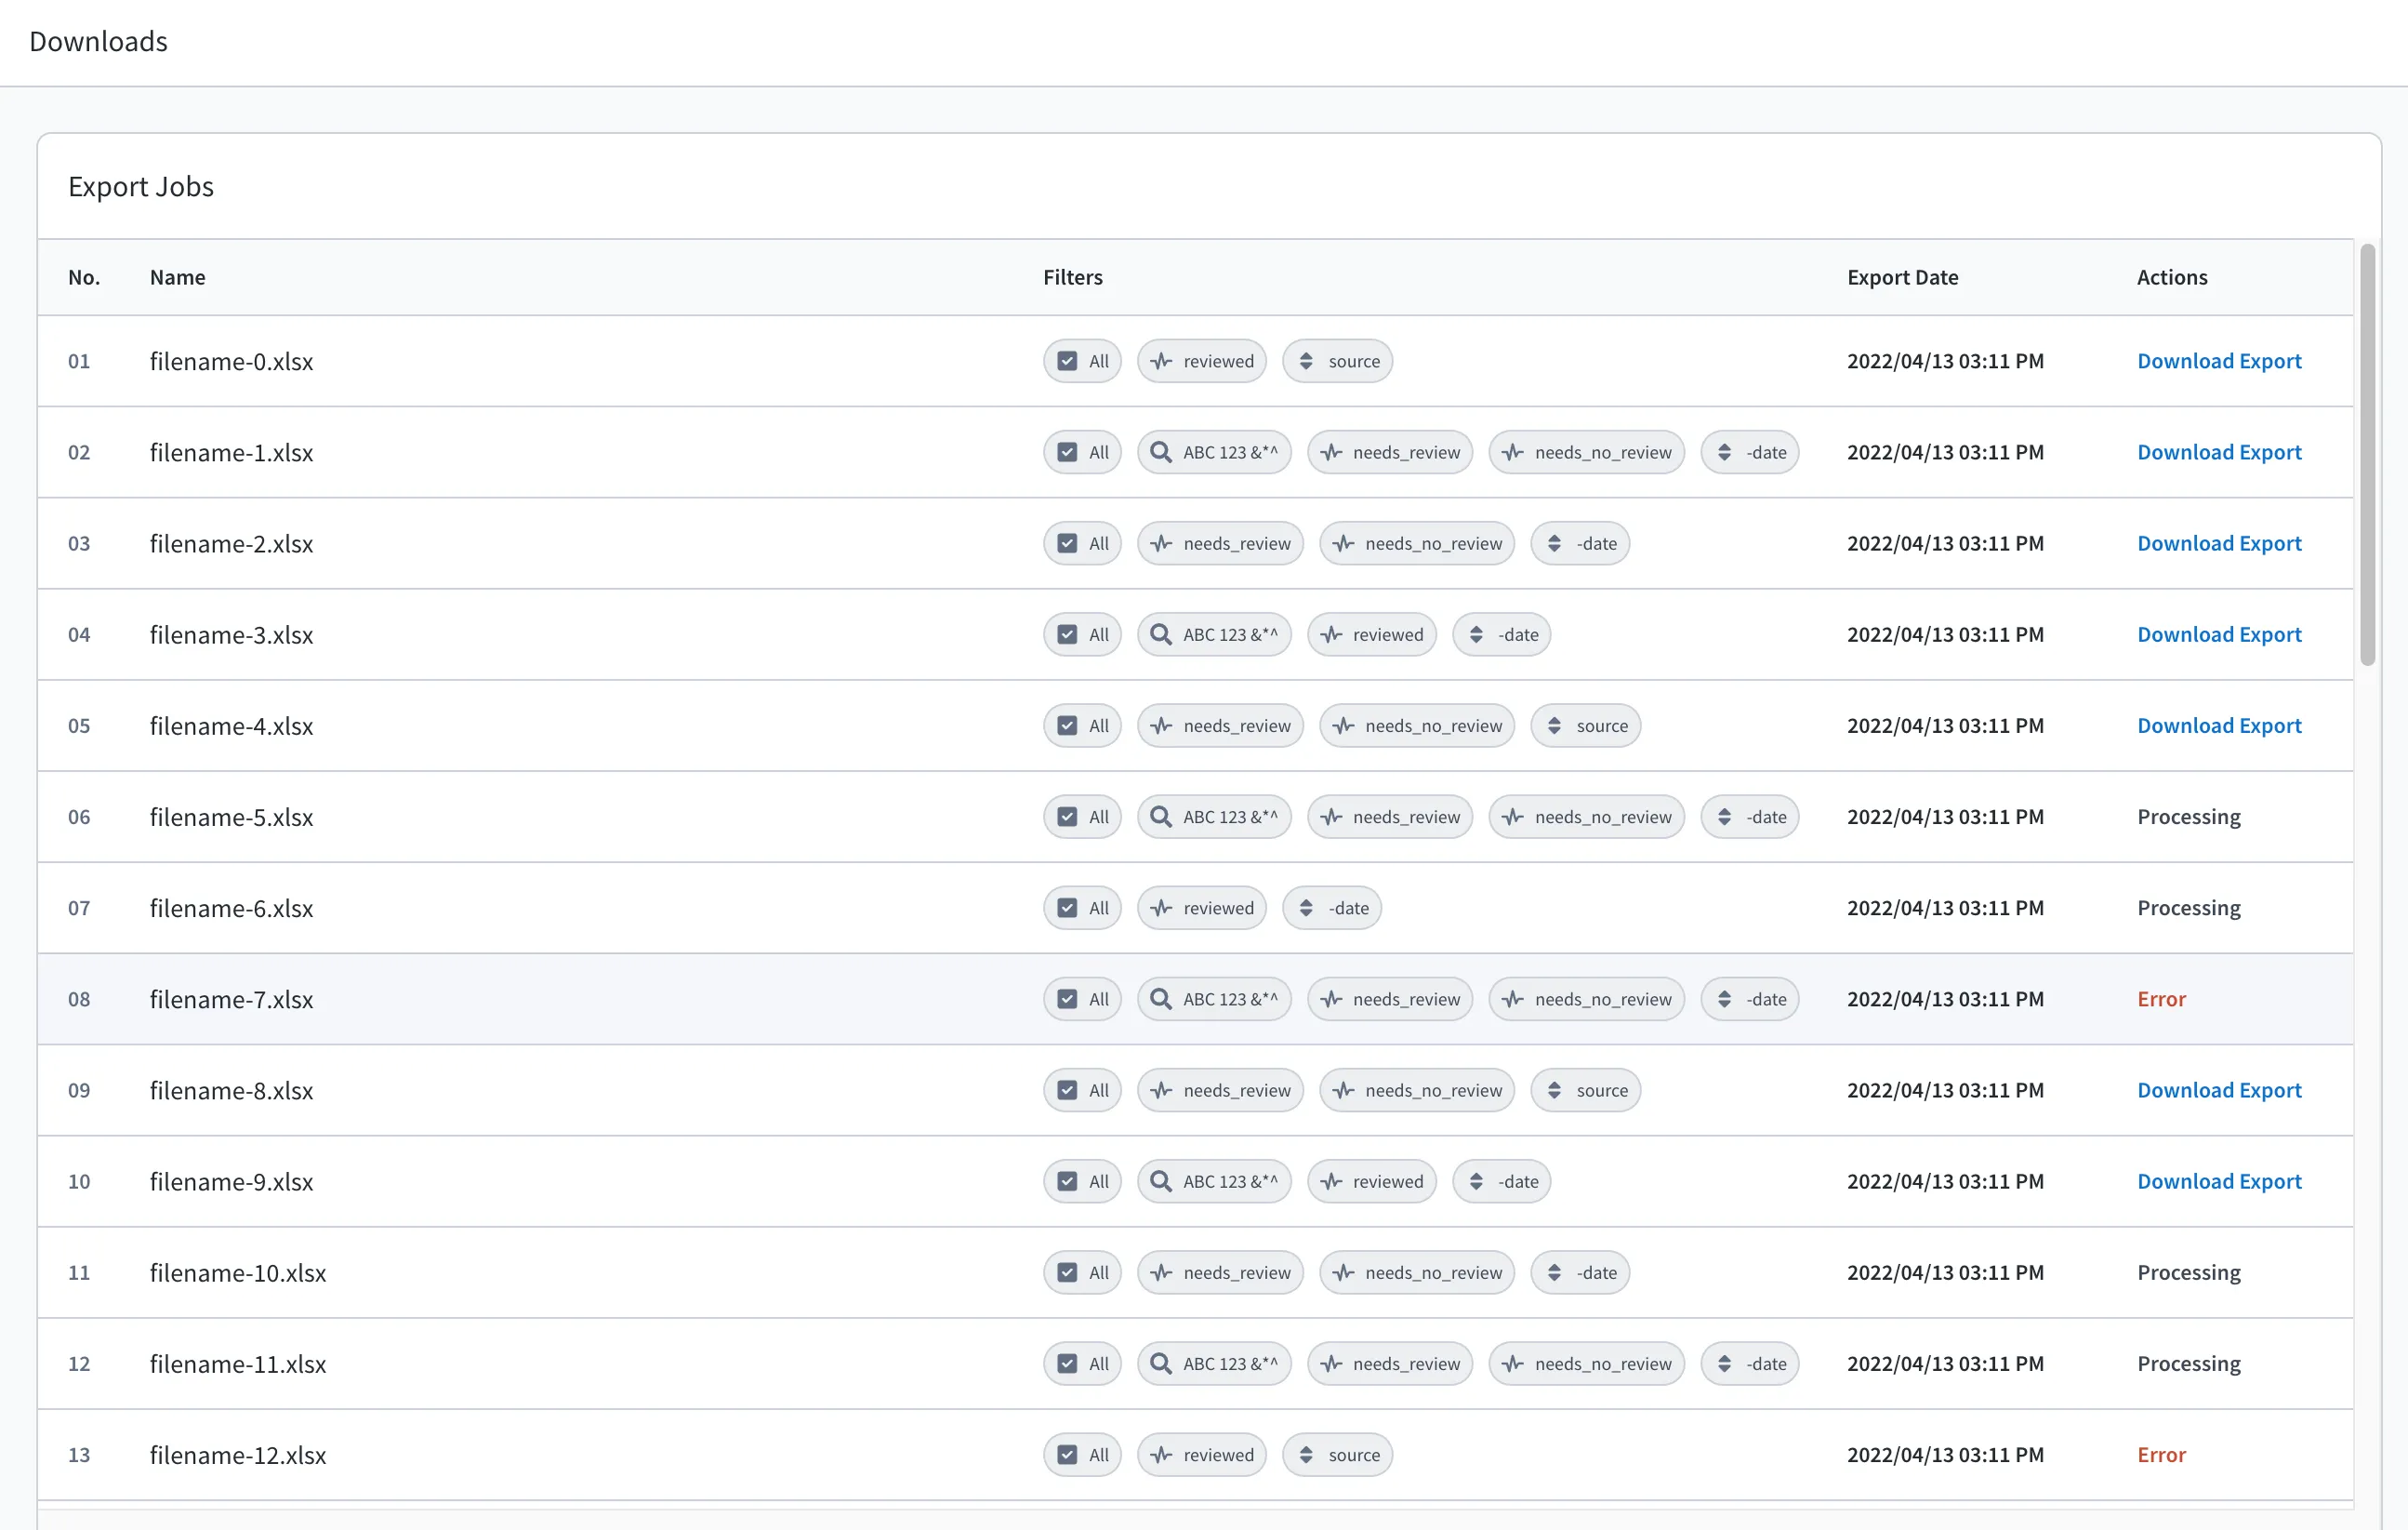Click the pulse icon on filename-0.xlsx reviewed chip
This screenshot has width=2408, height=1530.
[1160, 361]
